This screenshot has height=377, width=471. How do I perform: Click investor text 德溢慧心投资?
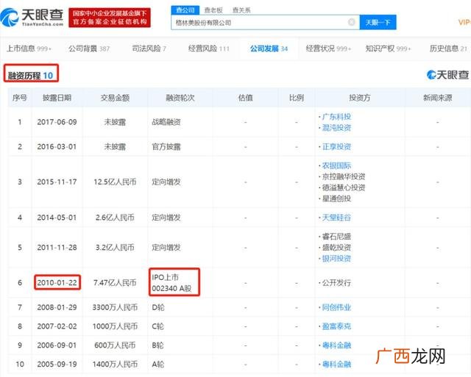pyautogui.click(x=344, y=187)
